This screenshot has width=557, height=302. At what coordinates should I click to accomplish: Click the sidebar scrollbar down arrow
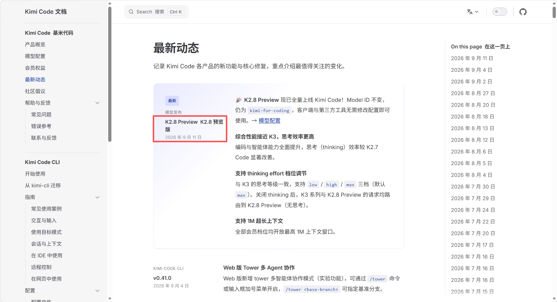110,298
